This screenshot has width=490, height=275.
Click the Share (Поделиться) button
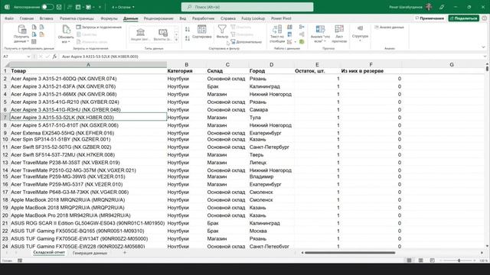pyautogui.click(x=464, y=18)
